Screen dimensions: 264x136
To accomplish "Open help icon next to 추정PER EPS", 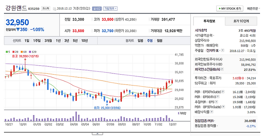I will pos(216,102).
